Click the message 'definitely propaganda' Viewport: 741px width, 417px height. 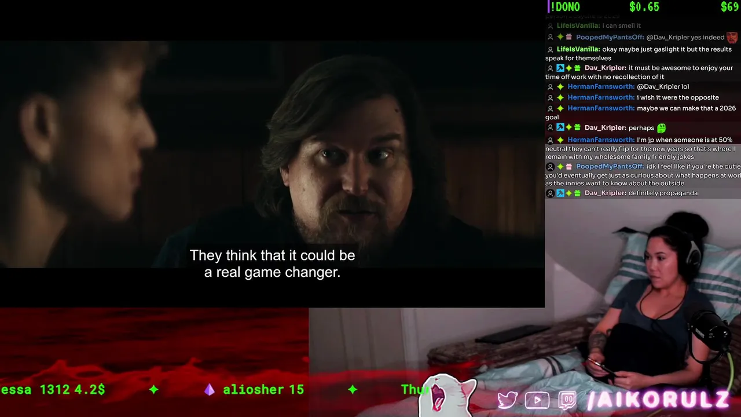[663, 193]
